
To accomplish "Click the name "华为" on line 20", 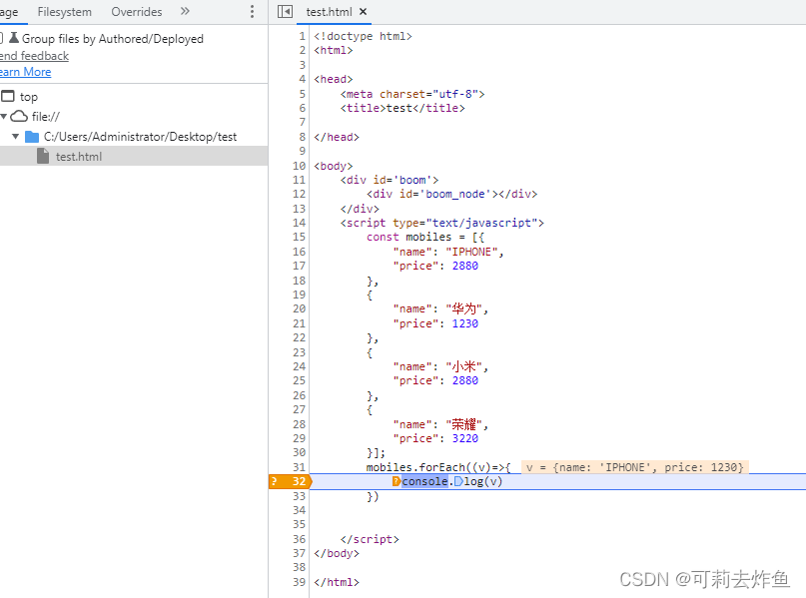I will tap(464, 308).
